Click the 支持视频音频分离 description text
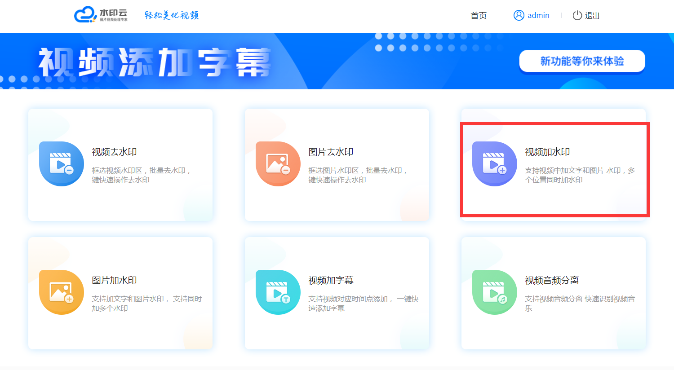 pos(580,304)
